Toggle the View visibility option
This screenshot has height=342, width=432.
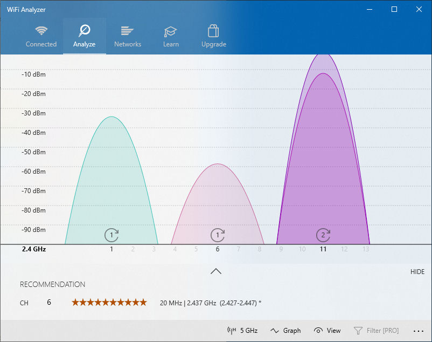point(328,330)
